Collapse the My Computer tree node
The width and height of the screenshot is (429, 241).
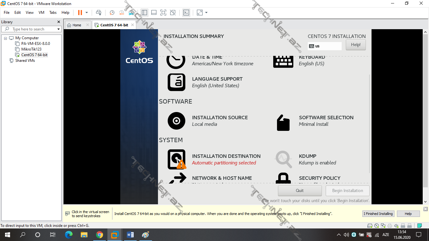[x=5, y=38]
